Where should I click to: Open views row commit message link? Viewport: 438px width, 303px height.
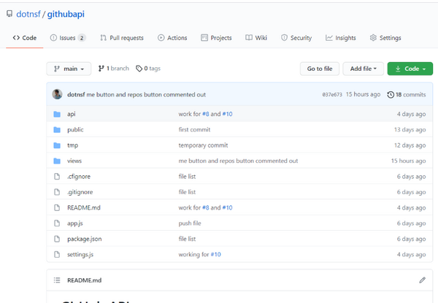tap(238, 161)
